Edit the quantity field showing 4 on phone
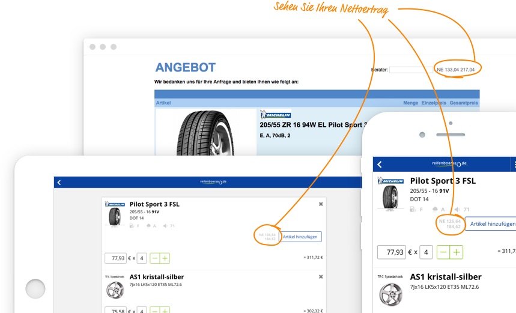The width and height of the screenshot is (516, 313). pyautogui.click(x=426, y=252)
